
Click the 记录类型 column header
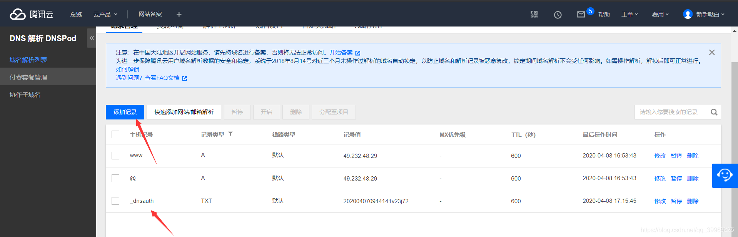pyautogui.click(x=212, y=134)
